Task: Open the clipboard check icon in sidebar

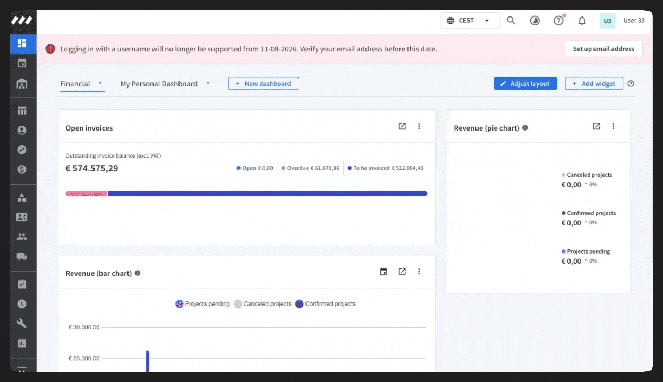Action: pyautogui.click(x=22, y=284)
